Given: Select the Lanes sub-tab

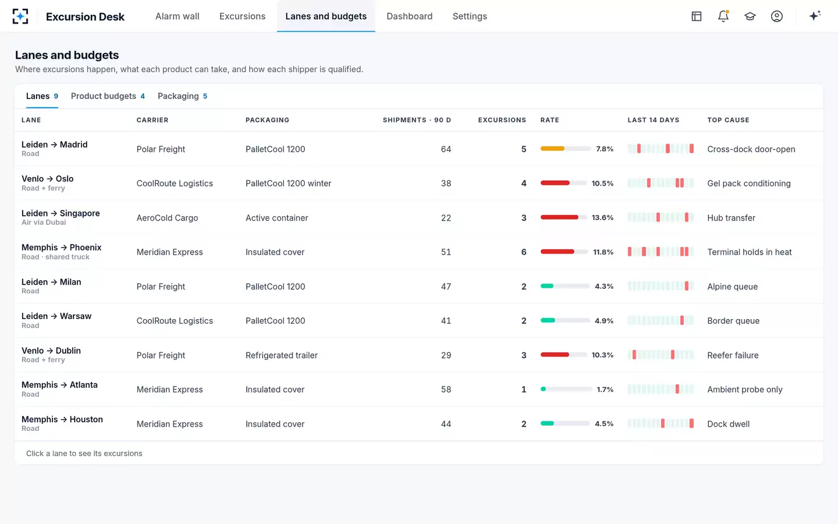Looking at the screenshot, I should (42, 96).
